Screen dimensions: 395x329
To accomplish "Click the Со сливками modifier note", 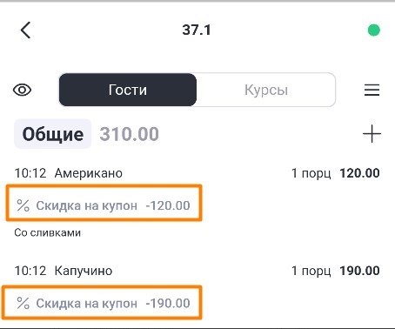I will [48, 232].
